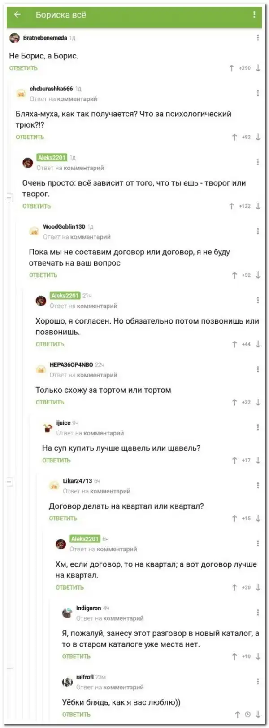Reply to Bratnebenemeda's comment via ОТВЕТИТЬ
Viewport: 269px width, 728px height.
point(23,68)
